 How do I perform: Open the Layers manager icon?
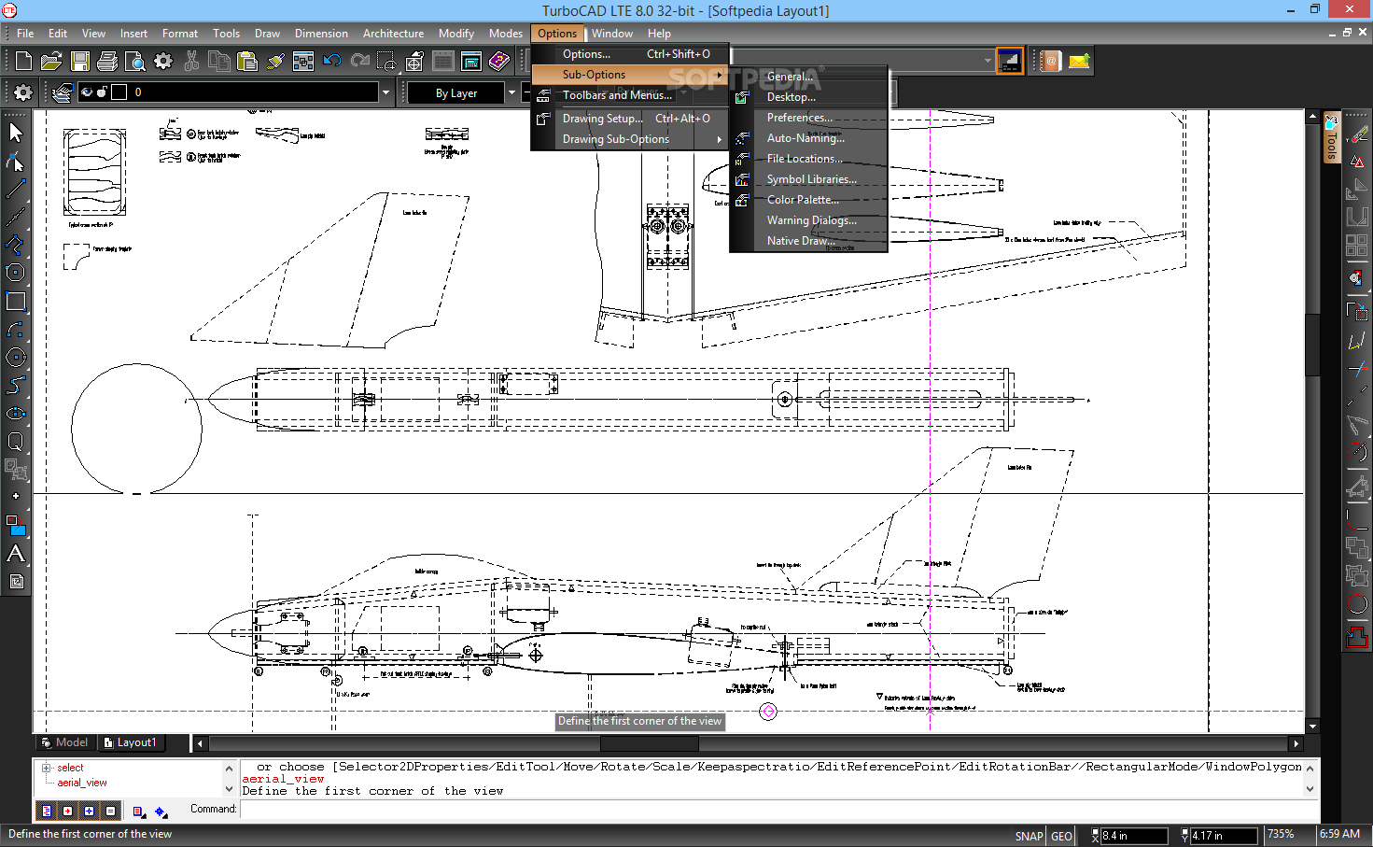pos(62,92)
